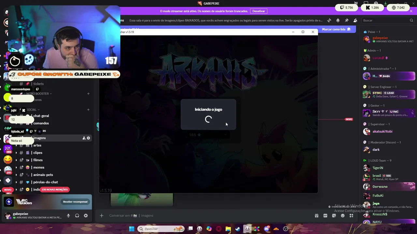Open gabepeixe member profile in member list

point(389,40)
